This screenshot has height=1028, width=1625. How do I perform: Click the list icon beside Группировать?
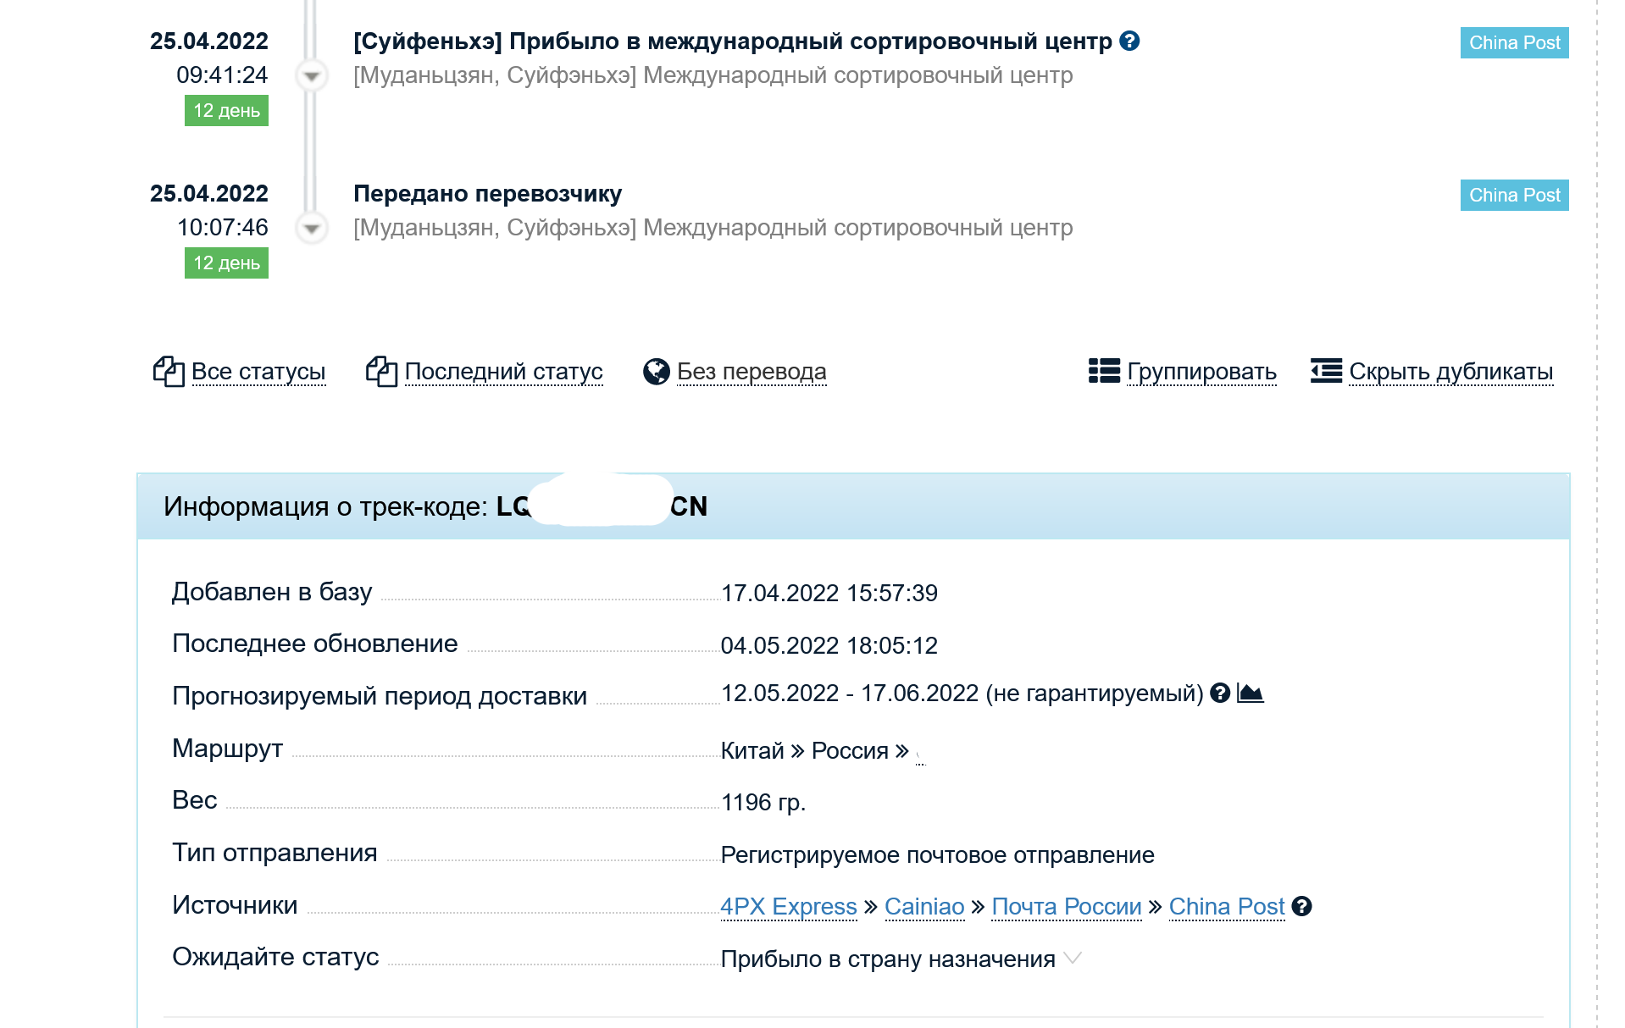1104,371
